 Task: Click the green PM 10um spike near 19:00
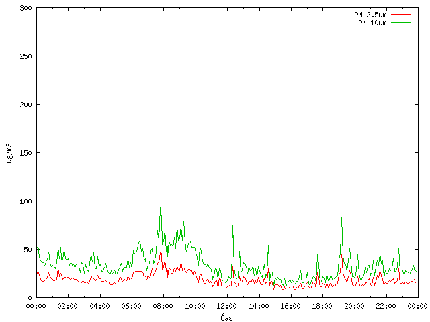(x=342, y=218)
